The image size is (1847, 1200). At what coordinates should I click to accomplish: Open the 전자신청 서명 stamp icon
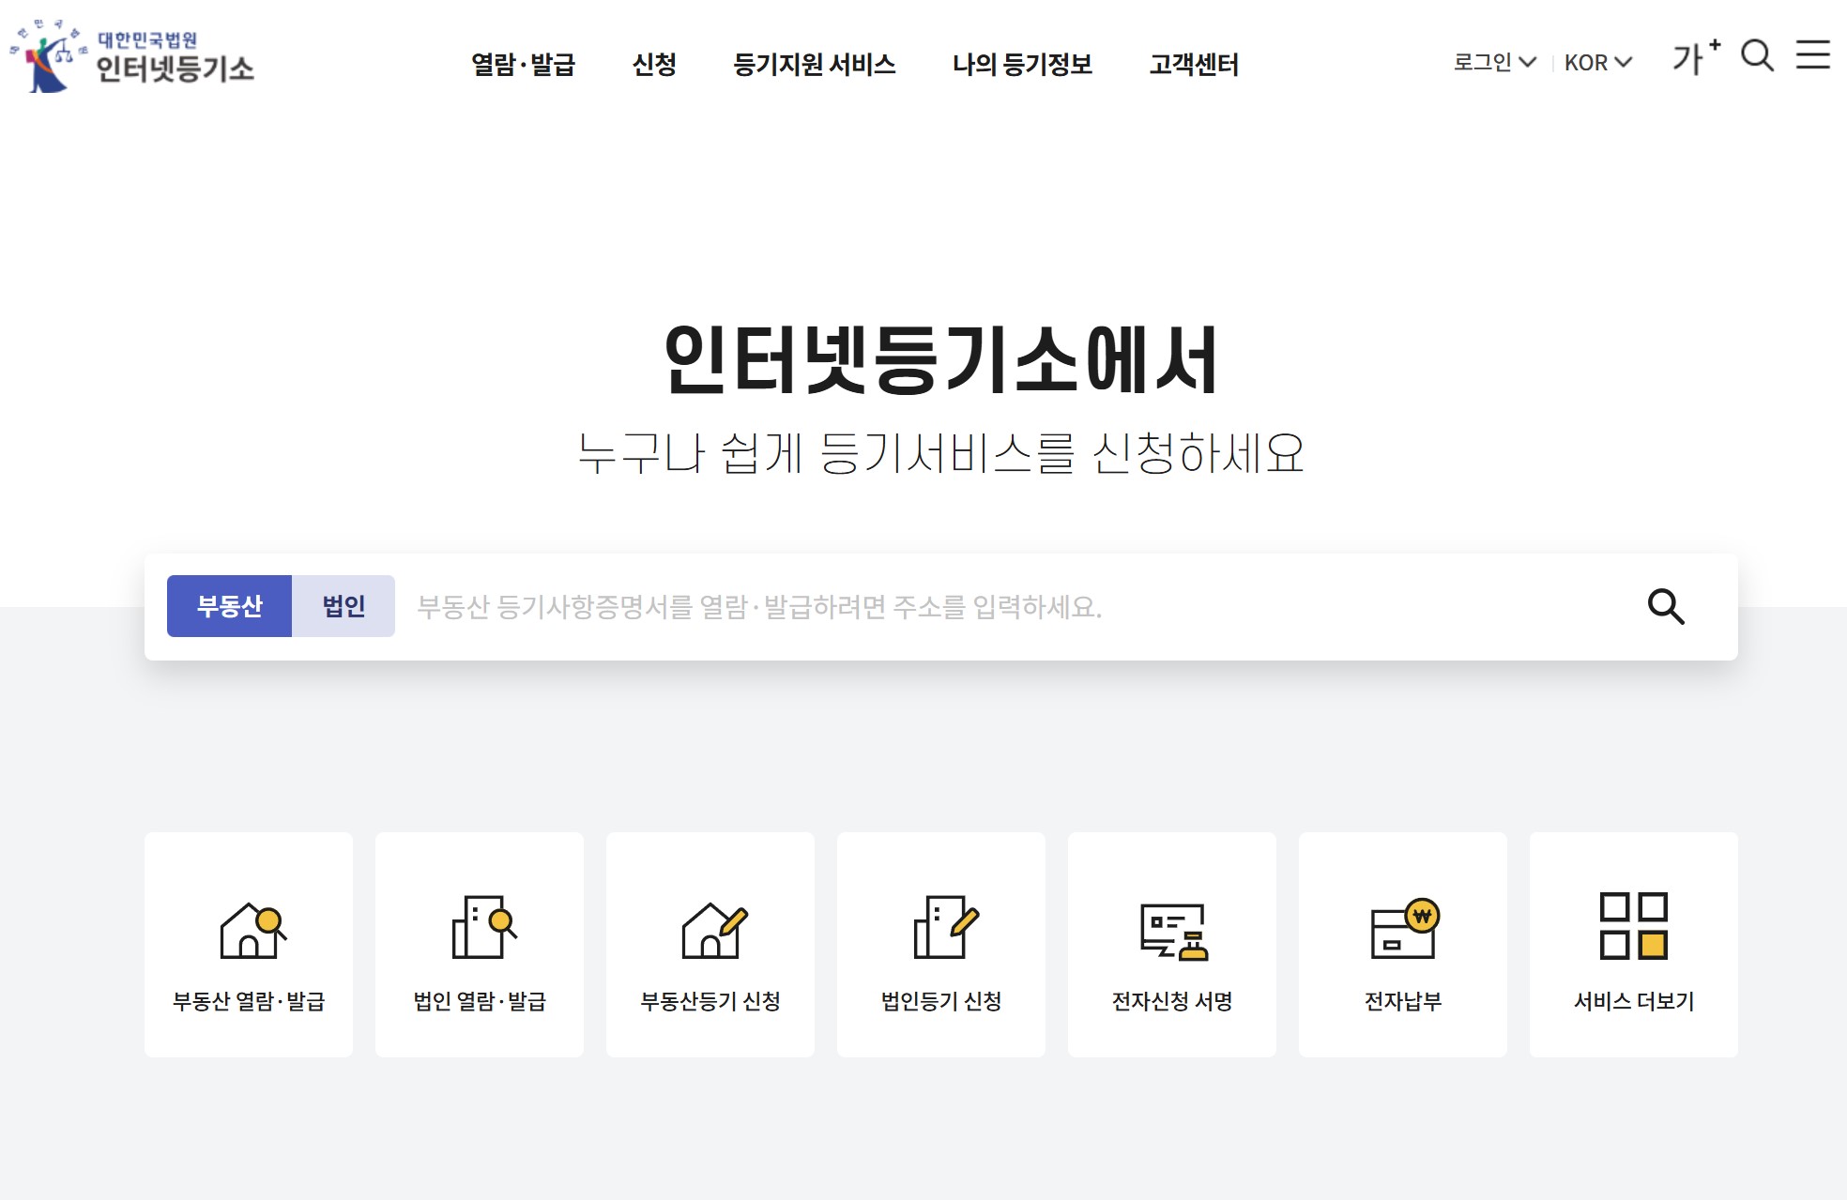point(1173,931)
